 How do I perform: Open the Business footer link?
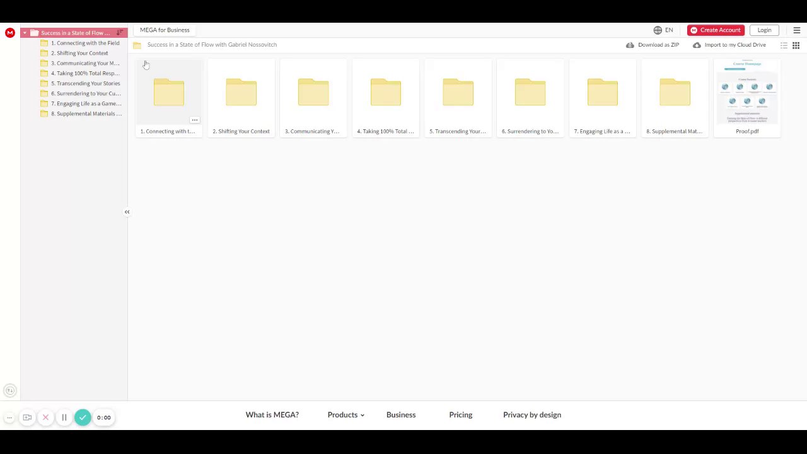[x=401, y=415]
